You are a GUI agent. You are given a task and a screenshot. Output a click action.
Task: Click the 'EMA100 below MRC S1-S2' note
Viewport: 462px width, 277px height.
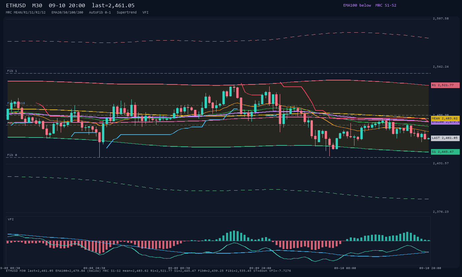(x=370, y=5)
